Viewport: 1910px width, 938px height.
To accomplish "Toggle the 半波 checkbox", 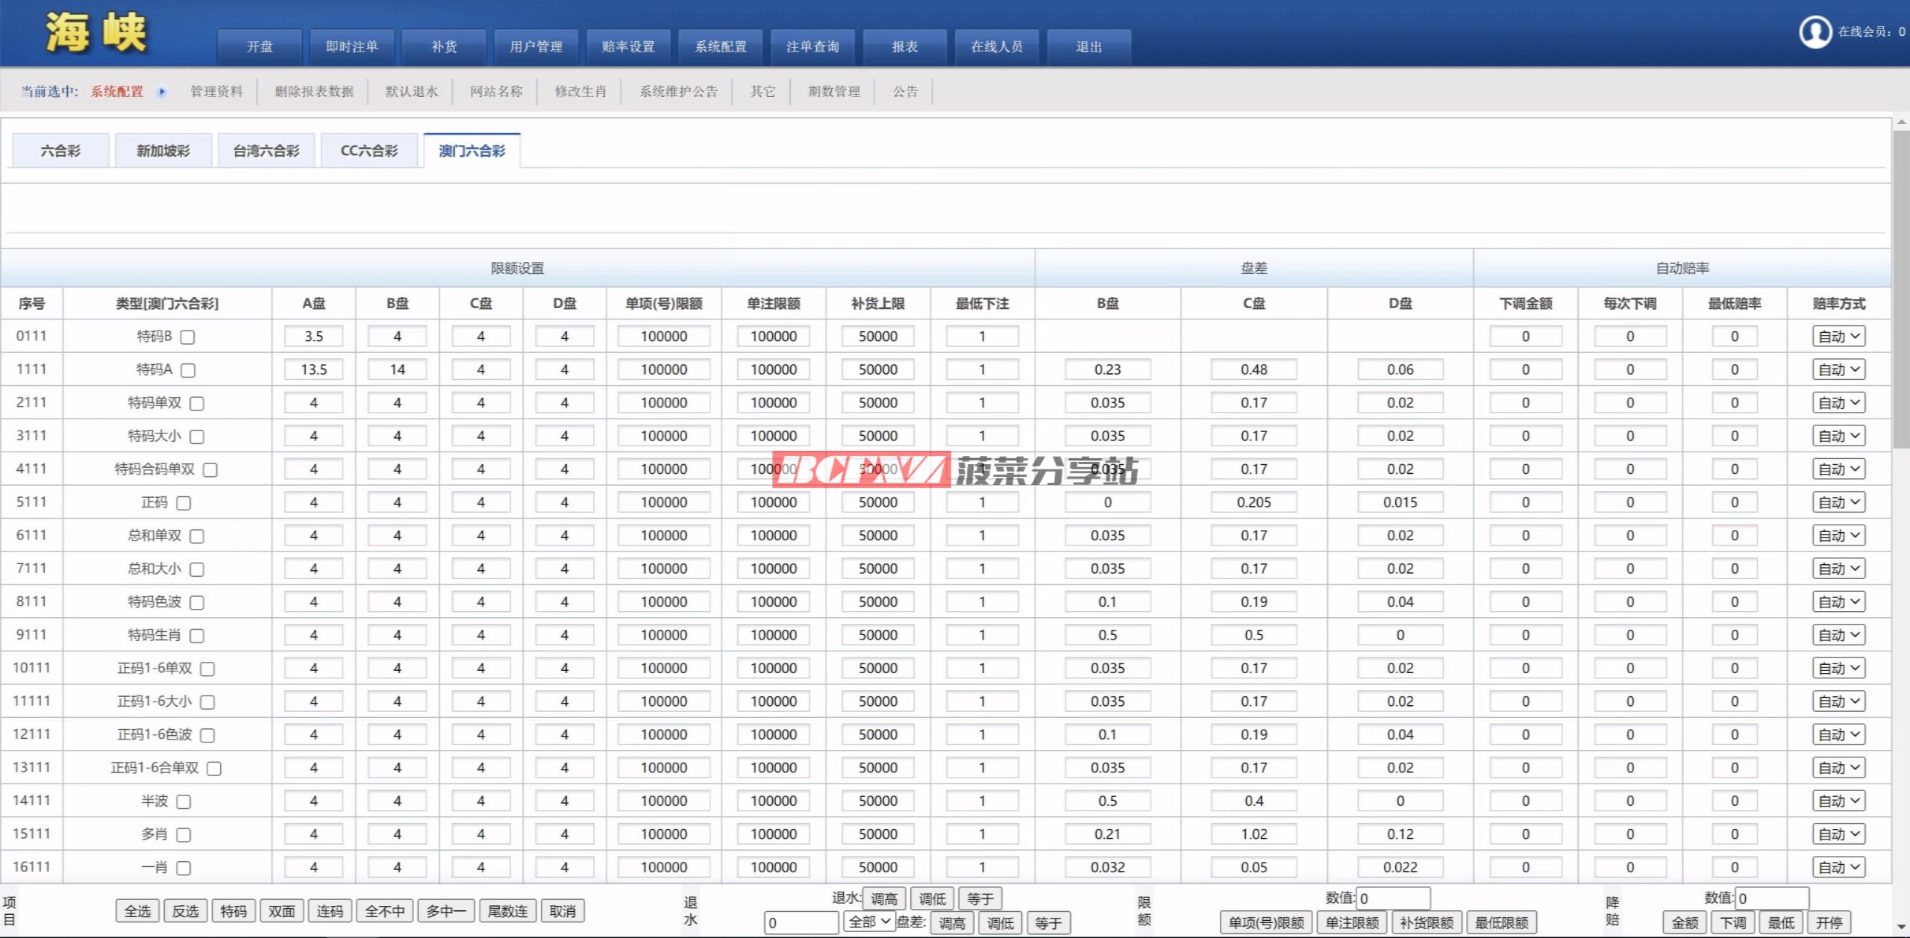I will (x=184, y=801).
